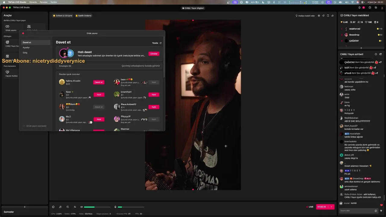The height and width of the screenshot is (217, 386).
Task: Pop out the CANLI Yayın sohbeti panel
Action: point(380,54)
